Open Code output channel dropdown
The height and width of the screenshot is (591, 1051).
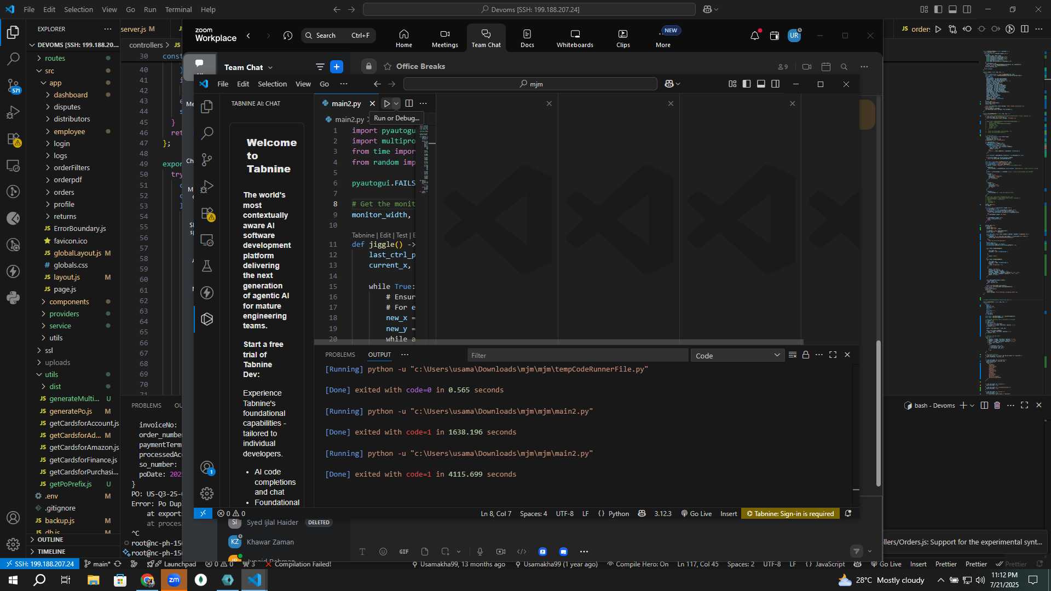pyautogui.click(x=737, y=356)
